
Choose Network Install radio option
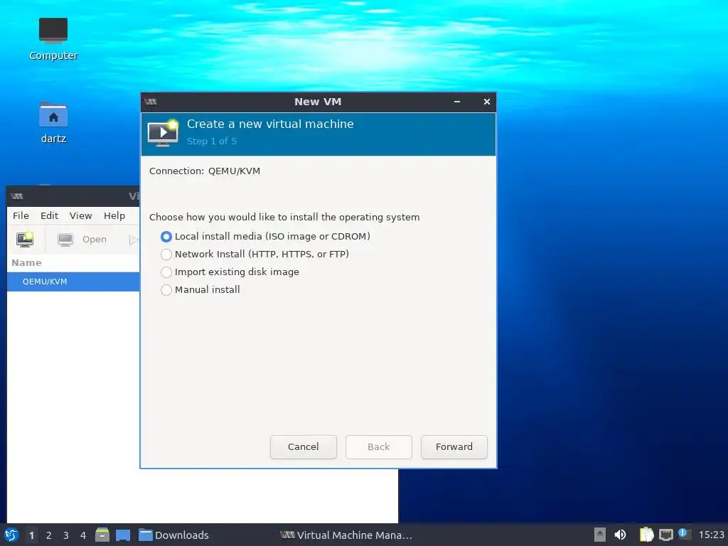[x=255, y=254]
